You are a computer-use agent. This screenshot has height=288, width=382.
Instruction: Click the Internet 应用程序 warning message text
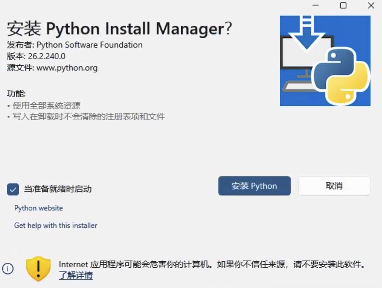point(212,264)
